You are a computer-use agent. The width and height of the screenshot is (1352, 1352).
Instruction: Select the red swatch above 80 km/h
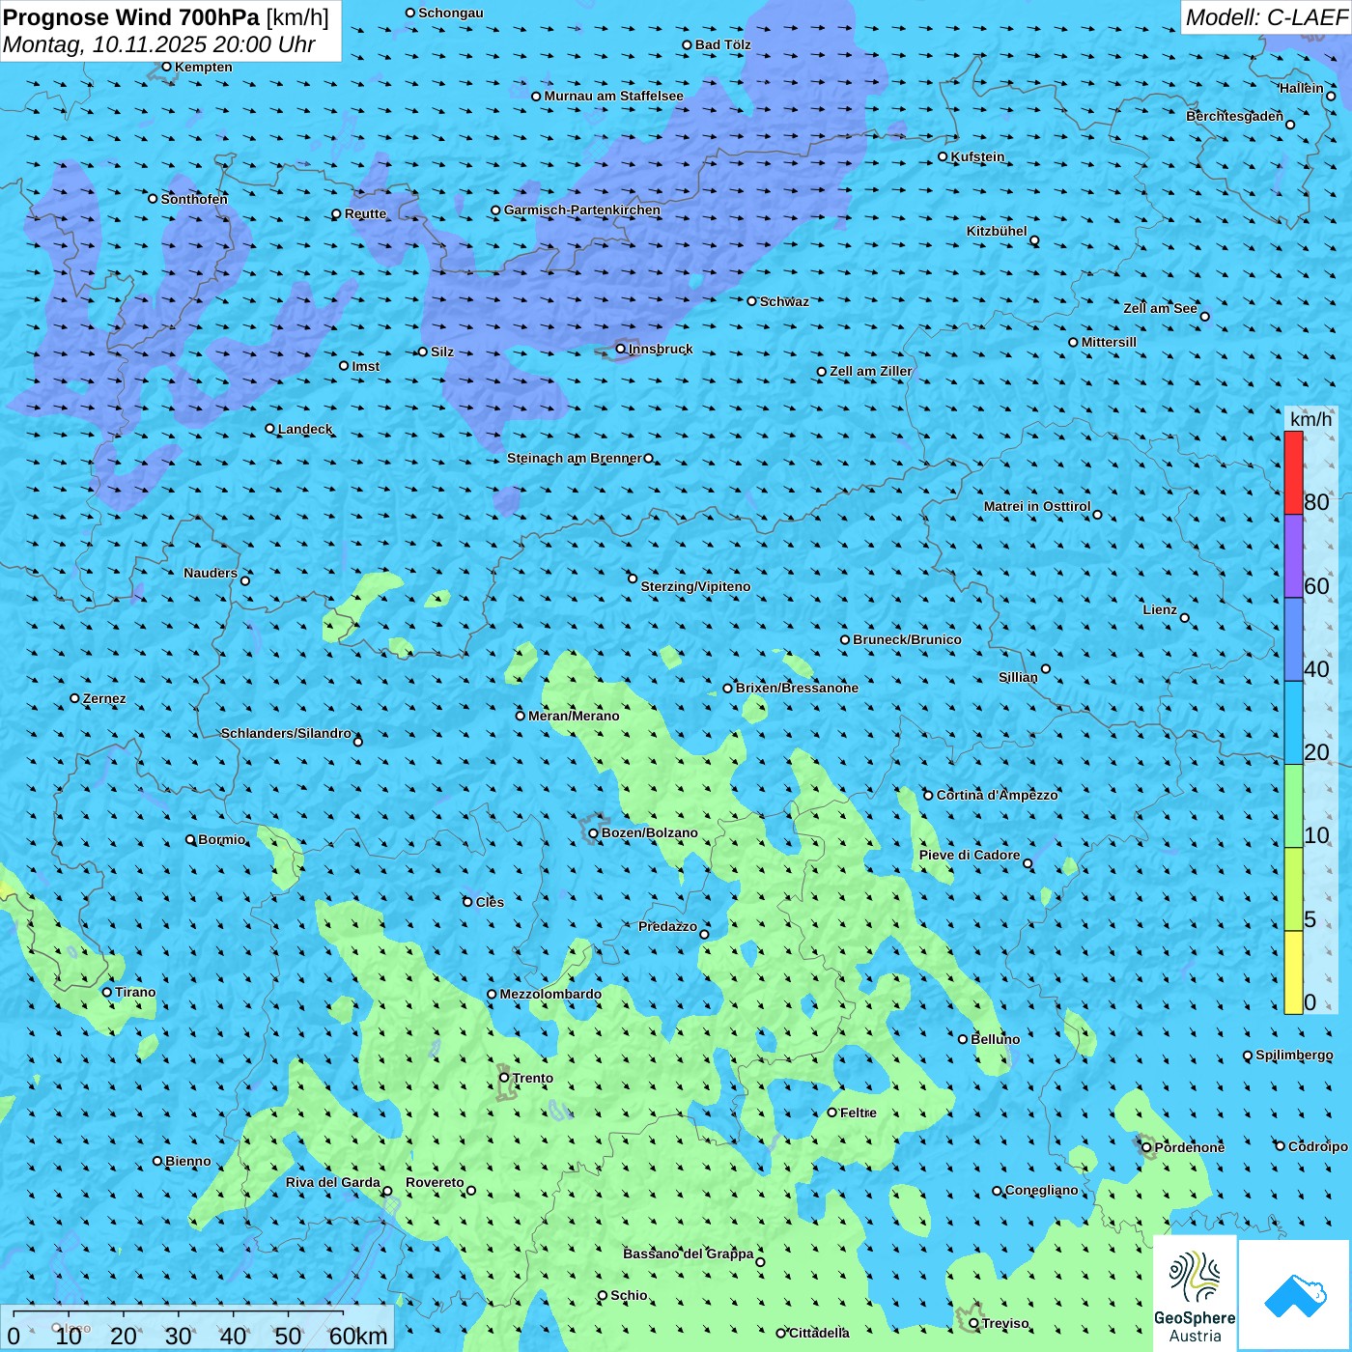coord(1293,473)
